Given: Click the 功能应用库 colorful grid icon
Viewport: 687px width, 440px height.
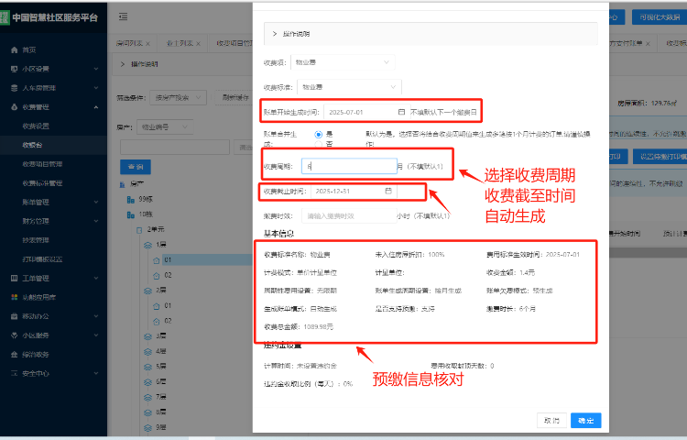Looking at the screenshot, I should point(14,297).
